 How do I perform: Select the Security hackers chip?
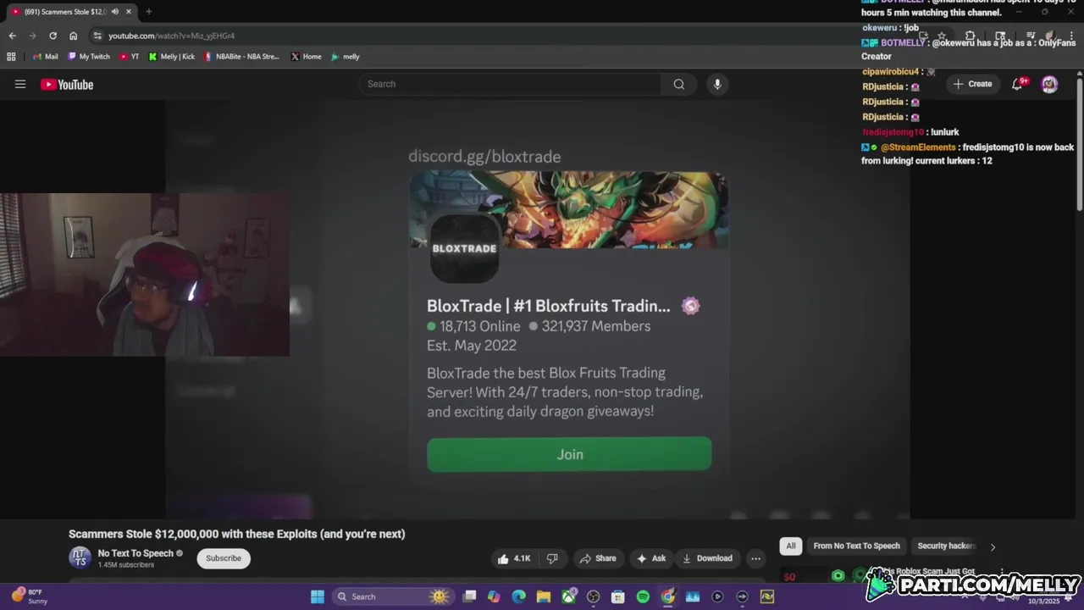pos(946,546)
